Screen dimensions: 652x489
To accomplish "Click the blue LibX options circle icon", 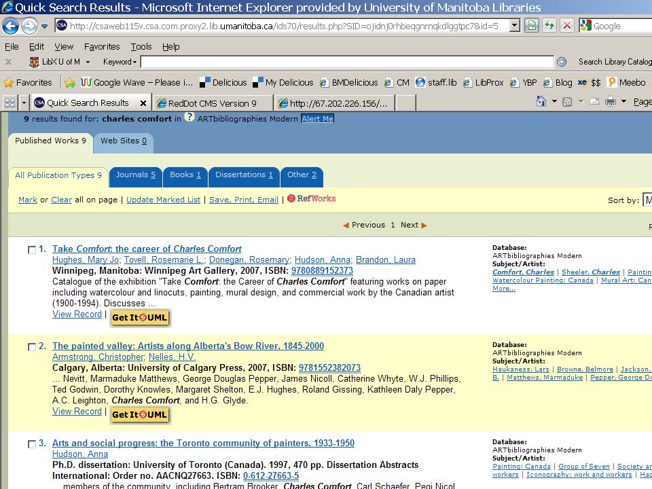I will 562,62.
